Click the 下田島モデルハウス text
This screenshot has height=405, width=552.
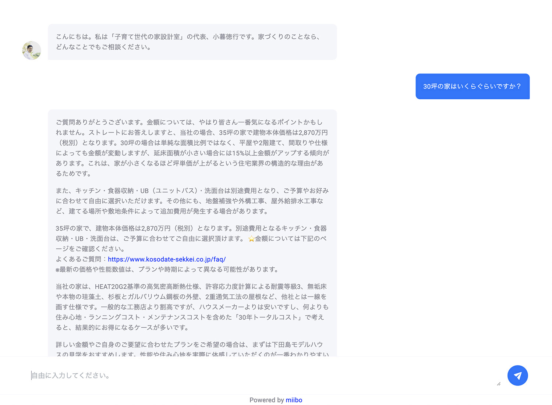click(297, 345)
